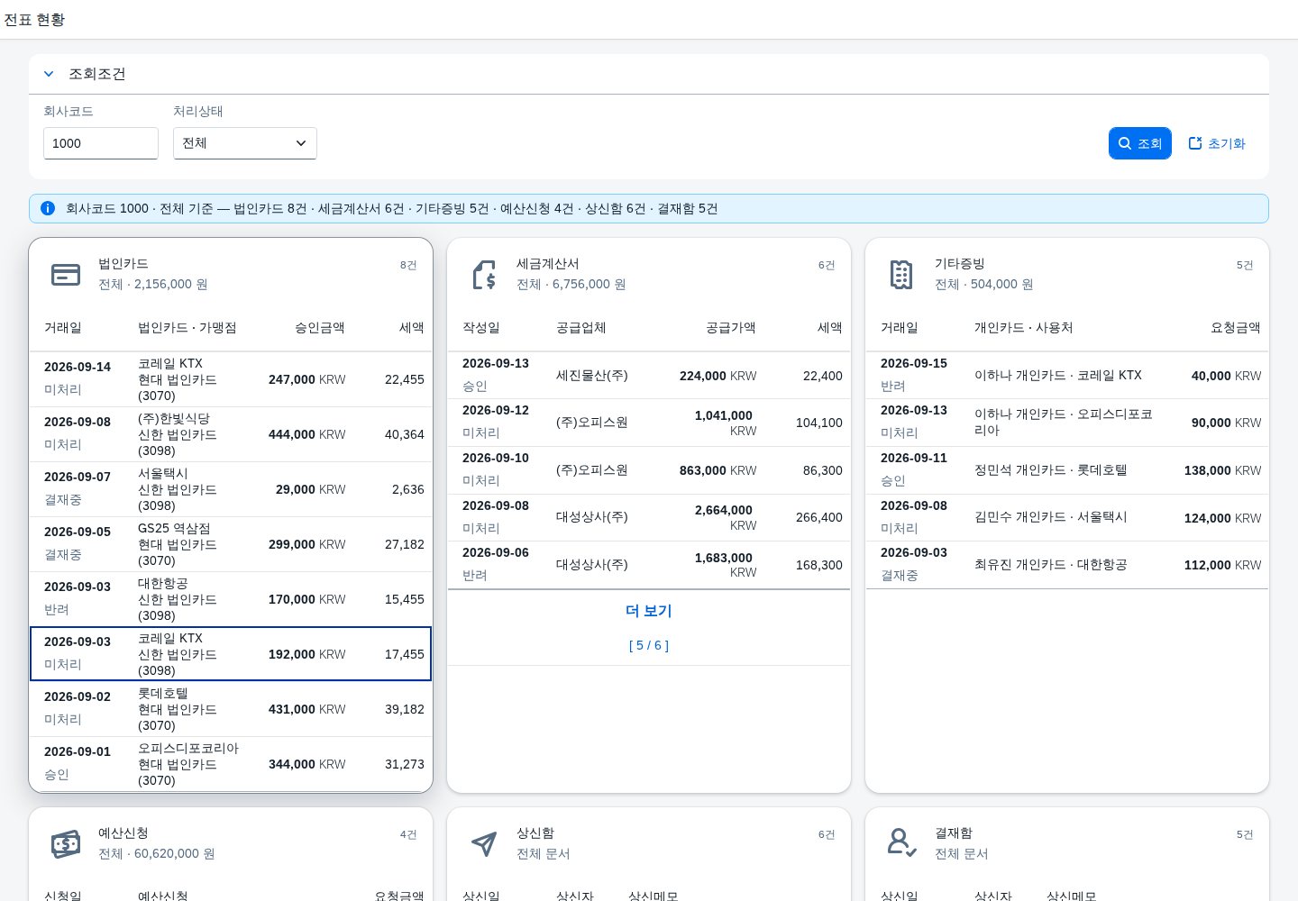This screenshot has height=901, width=1298.
Task: Open the 법인카드 card header
Action: (x=231, y=274)
